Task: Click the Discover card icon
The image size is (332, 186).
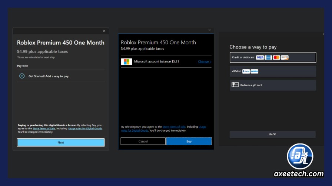Action: 285,57
